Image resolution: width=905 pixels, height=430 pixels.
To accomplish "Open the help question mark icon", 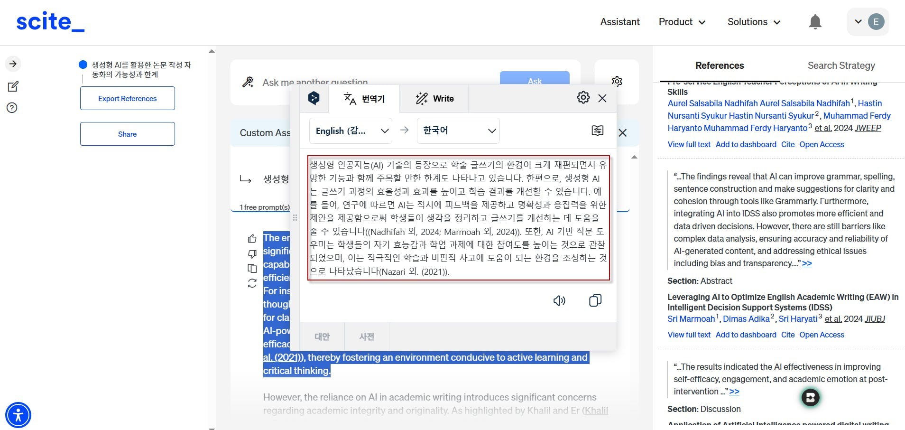I will click(12, 108).
